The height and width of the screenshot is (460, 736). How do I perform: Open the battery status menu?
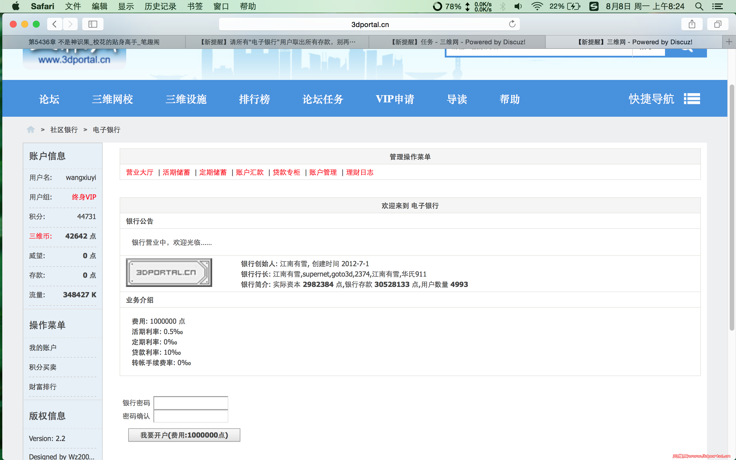pos(574,6)
